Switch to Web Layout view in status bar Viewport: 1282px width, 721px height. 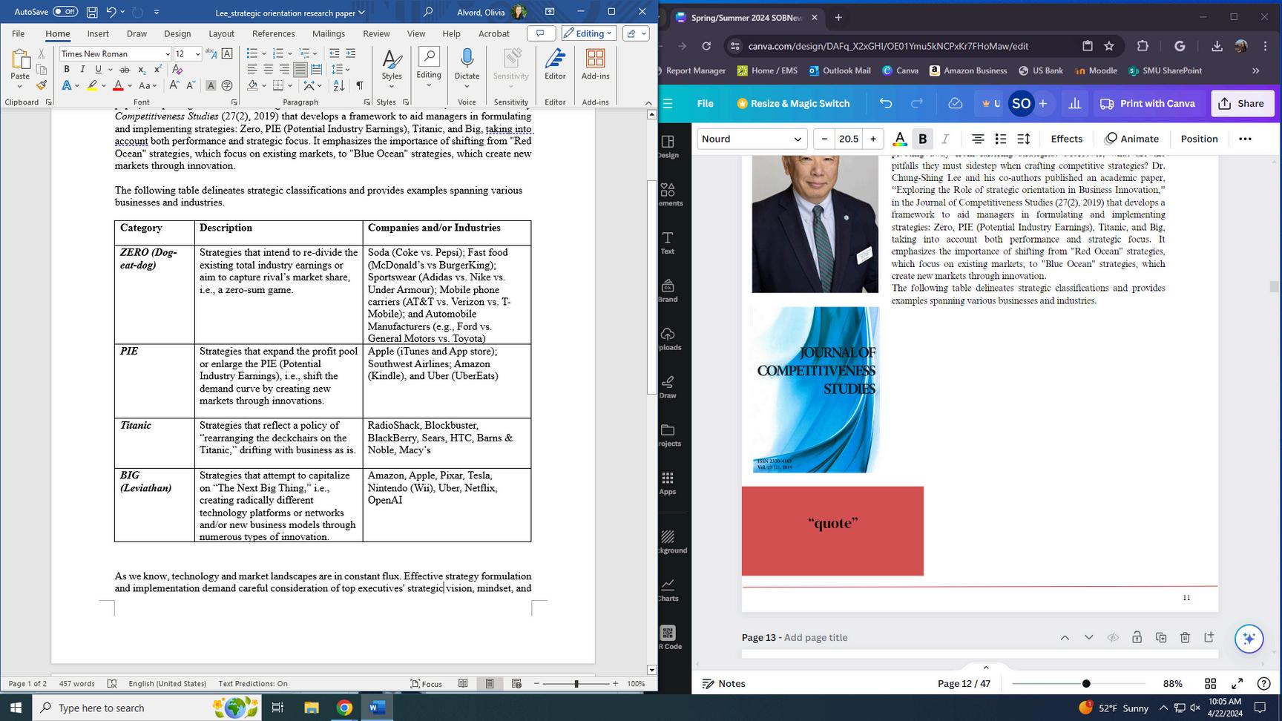click(x=516, y=684)
